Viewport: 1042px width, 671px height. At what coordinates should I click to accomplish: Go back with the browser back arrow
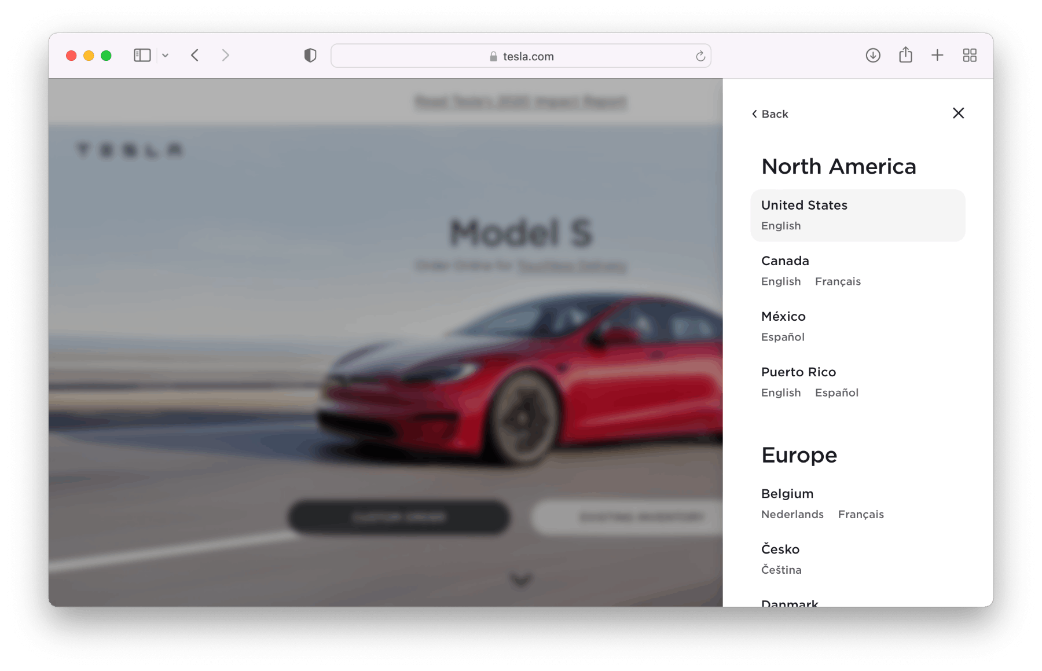[195, 56]
